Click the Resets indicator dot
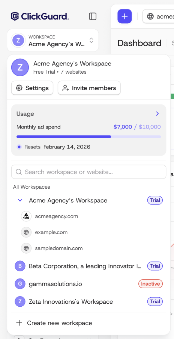 (19, 147)
